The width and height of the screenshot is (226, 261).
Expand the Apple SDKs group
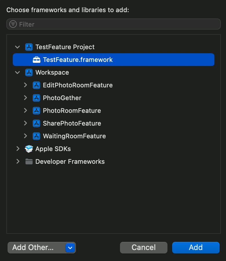click(x=18, y=149)
